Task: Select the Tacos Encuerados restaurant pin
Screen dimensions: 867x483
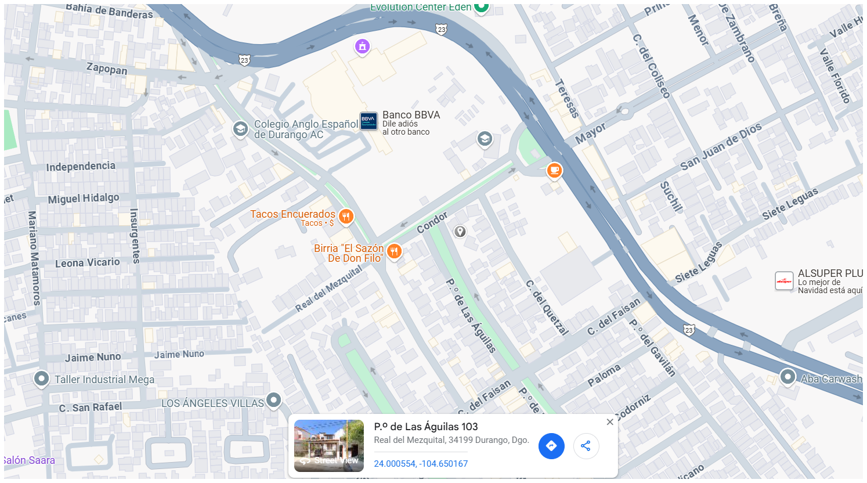Action: pos(346,217)
